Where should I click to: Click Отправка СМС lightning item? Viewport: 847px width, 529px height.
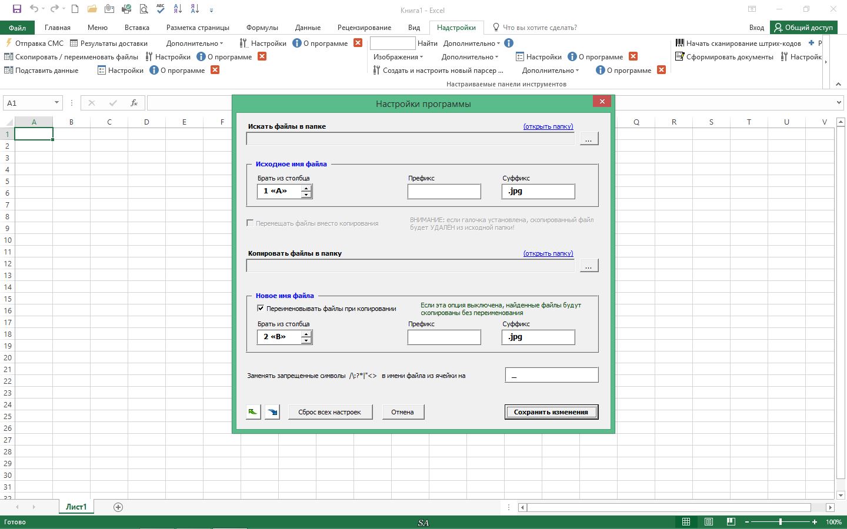pos(34,43)
